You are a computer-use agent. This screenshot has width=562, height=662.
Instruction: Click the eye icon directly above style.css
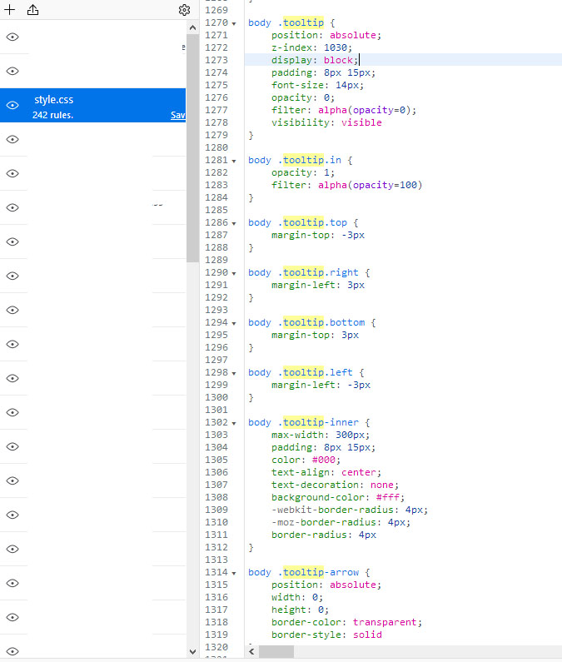12,71
